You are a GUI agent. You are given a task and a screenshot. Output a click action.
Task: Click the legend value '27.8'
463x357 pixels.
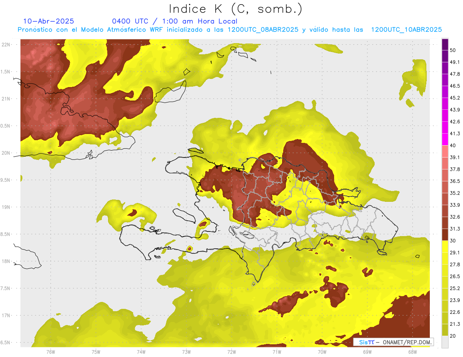(x=455, y=265)
